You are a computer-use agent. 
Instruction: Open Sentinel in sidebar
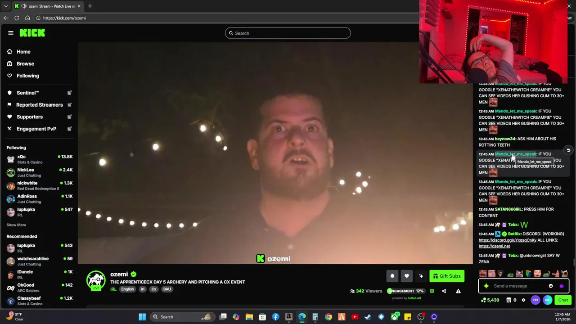[27, 93]
